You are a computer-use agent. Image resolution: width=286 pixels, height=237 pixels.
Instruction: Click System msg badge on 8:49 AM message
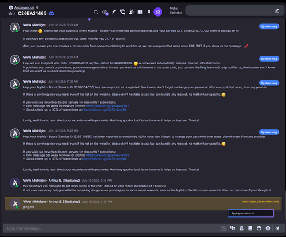[269, 132]
